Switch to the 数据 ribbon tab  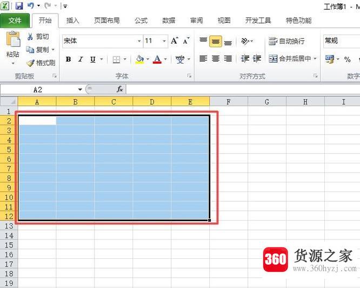pyautogui.click(x=169, y=20)
